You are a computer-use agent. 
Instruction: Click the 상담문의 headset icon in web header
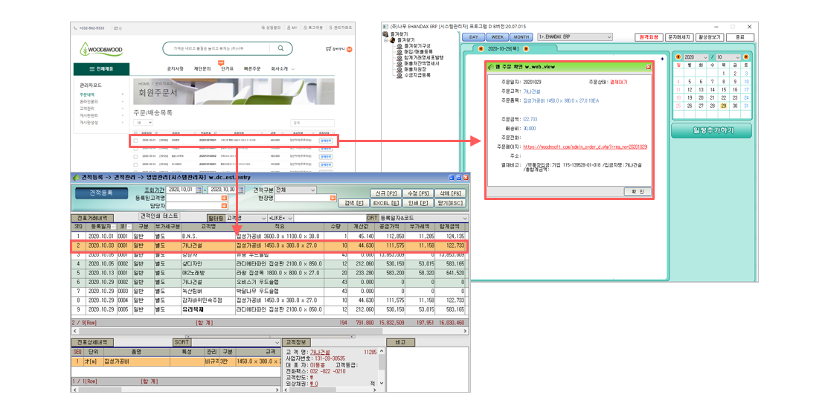[x=263, y=28]
